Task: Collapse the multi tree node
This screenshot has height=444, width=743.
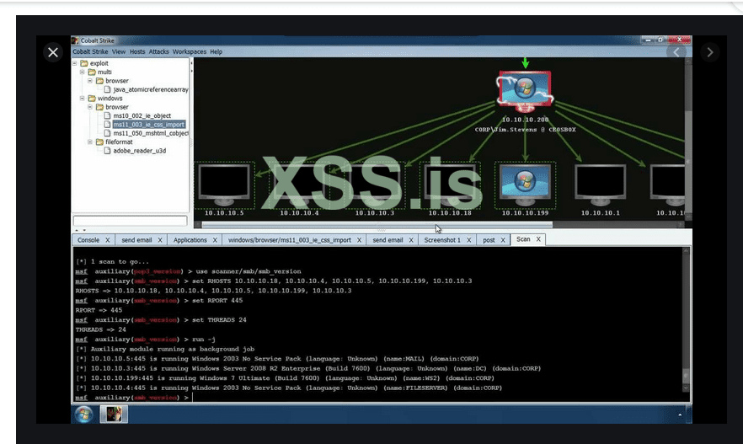Action: tap(82, 72)
